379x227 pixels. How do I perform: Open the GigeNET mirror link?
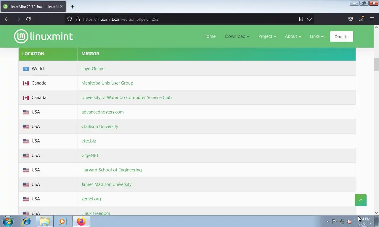(x=90, y=155)
